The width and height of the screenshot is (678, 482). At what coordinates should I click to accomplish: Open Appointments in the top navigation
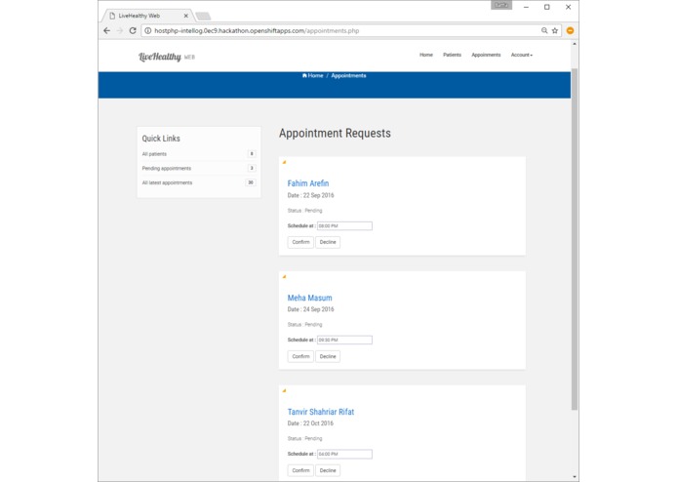click(x=486, y=55)
